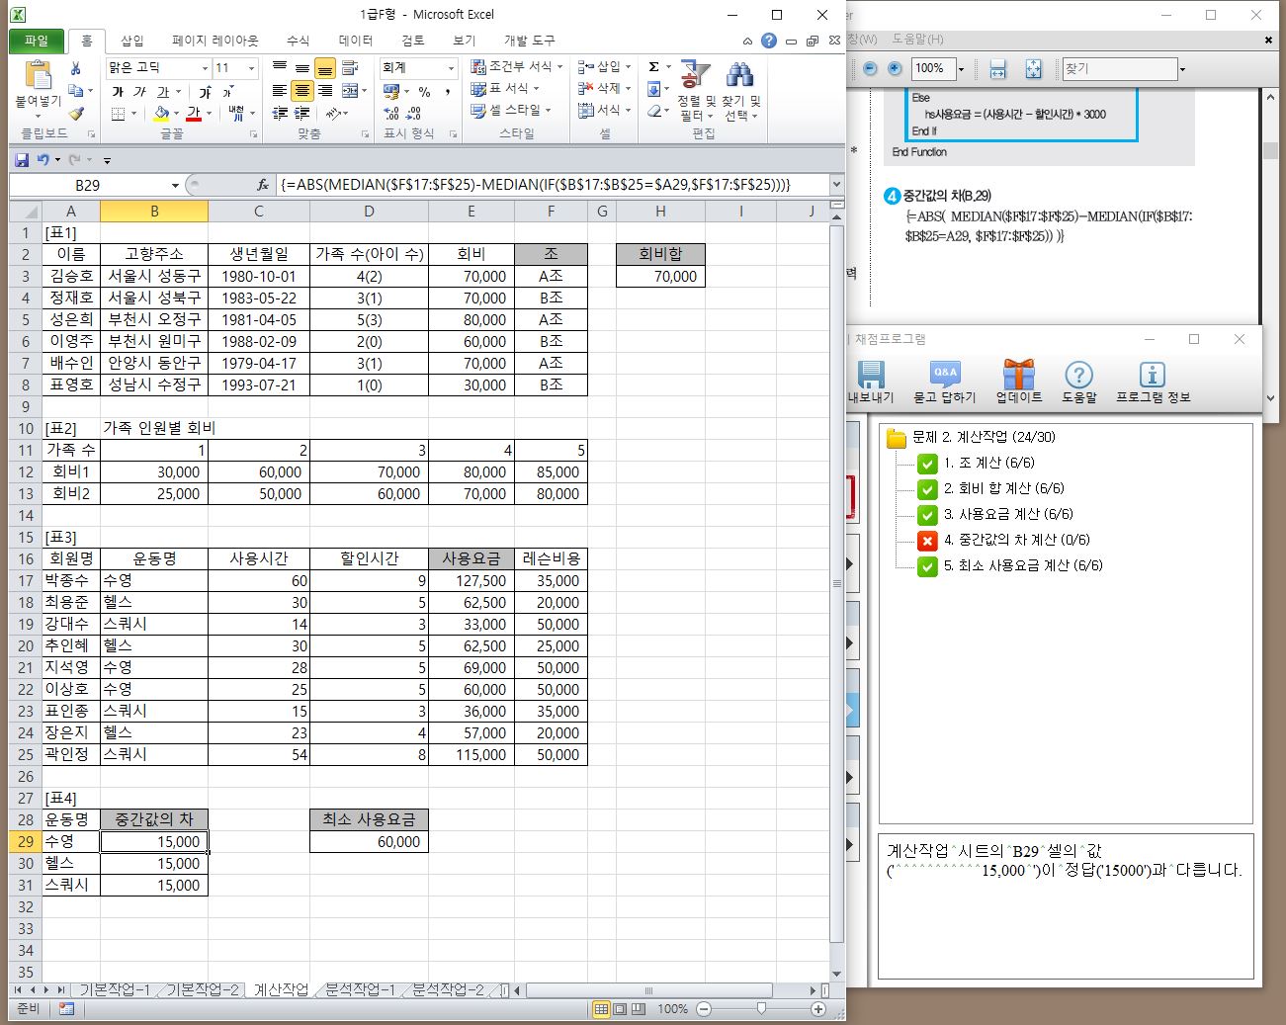Open the number format dropdown (회계)
Image resolution: width=1286 pixels, height=1025 pixels.
click(x=451, y=68)
